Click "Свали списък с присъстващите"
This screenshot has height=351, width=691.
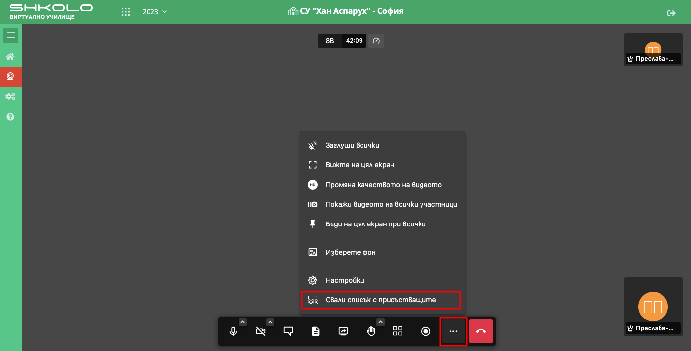click(x=383, y=300)
